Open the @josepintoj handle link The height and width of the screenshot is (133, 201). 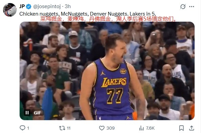tap(47, 6)
